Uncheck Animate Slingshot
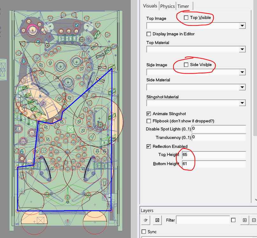 click(149, 114)
